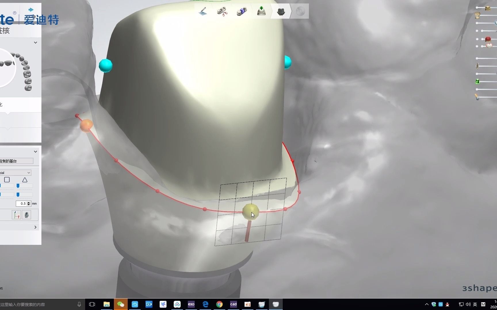Grab the left cyan sphere control handle
The width and height of the screenshot is (497, 310).
coord(106,65)
